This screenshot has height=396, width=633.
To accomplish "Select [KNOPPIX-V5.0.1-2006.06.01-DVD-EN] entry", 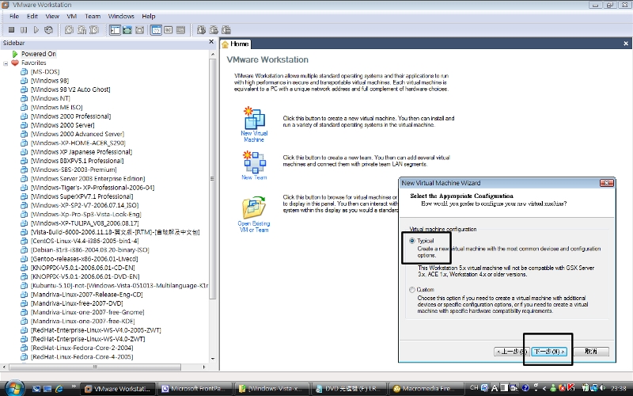I will tap(85, 276).
